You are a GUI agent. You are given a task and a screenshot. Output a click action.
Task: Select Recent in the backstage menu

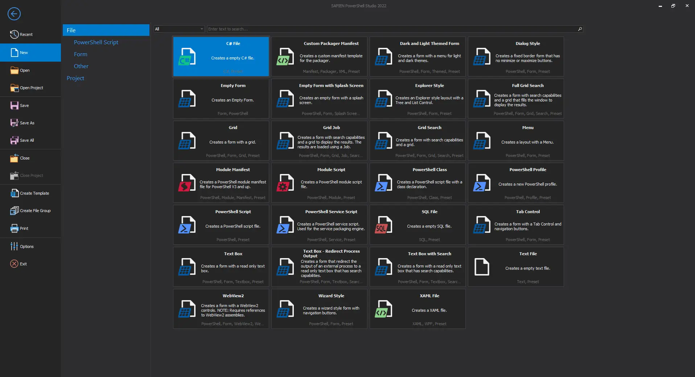(x=30, y=34)
